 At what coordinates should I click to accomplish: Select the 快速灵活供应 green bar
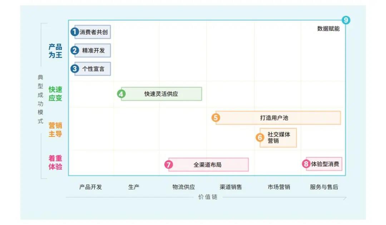click(x=162, y=94)
